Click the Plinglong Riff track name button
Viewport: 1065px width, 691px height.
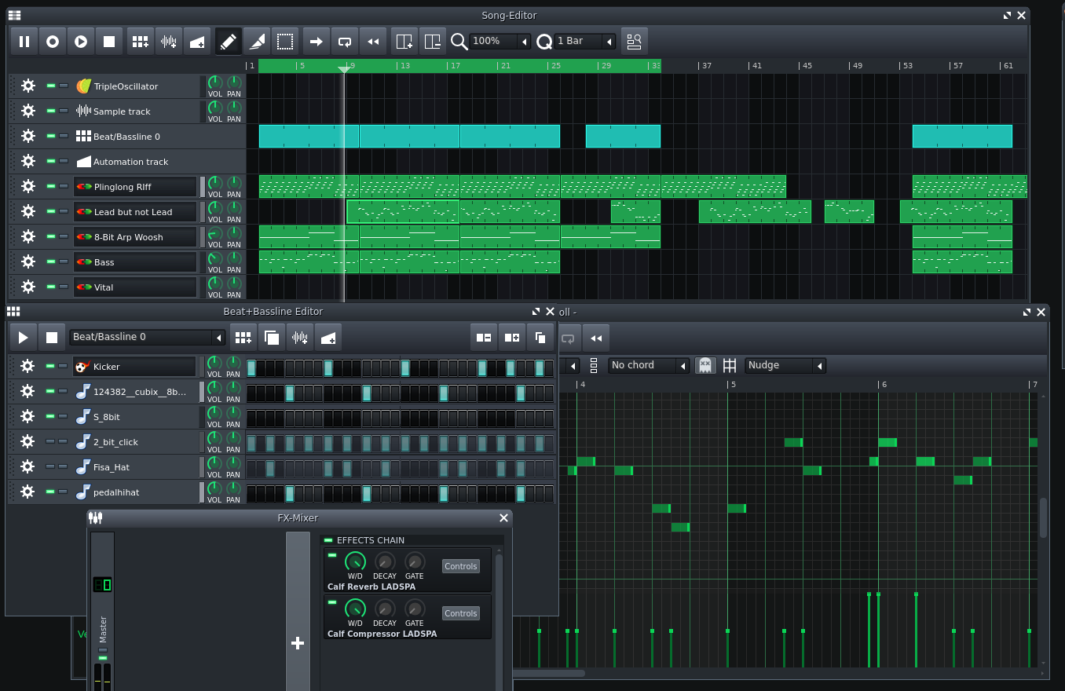point(135,187)
